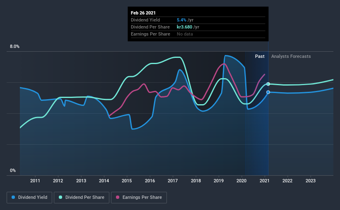This screenshot has width=340, height=210.
Task: Click the tooltip Dividend Yield row label
Action: click(145, 20)
